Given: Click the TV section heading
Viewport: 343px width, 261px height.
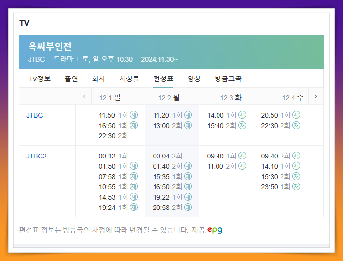Looking at the screenshot, I should [24, 23].
